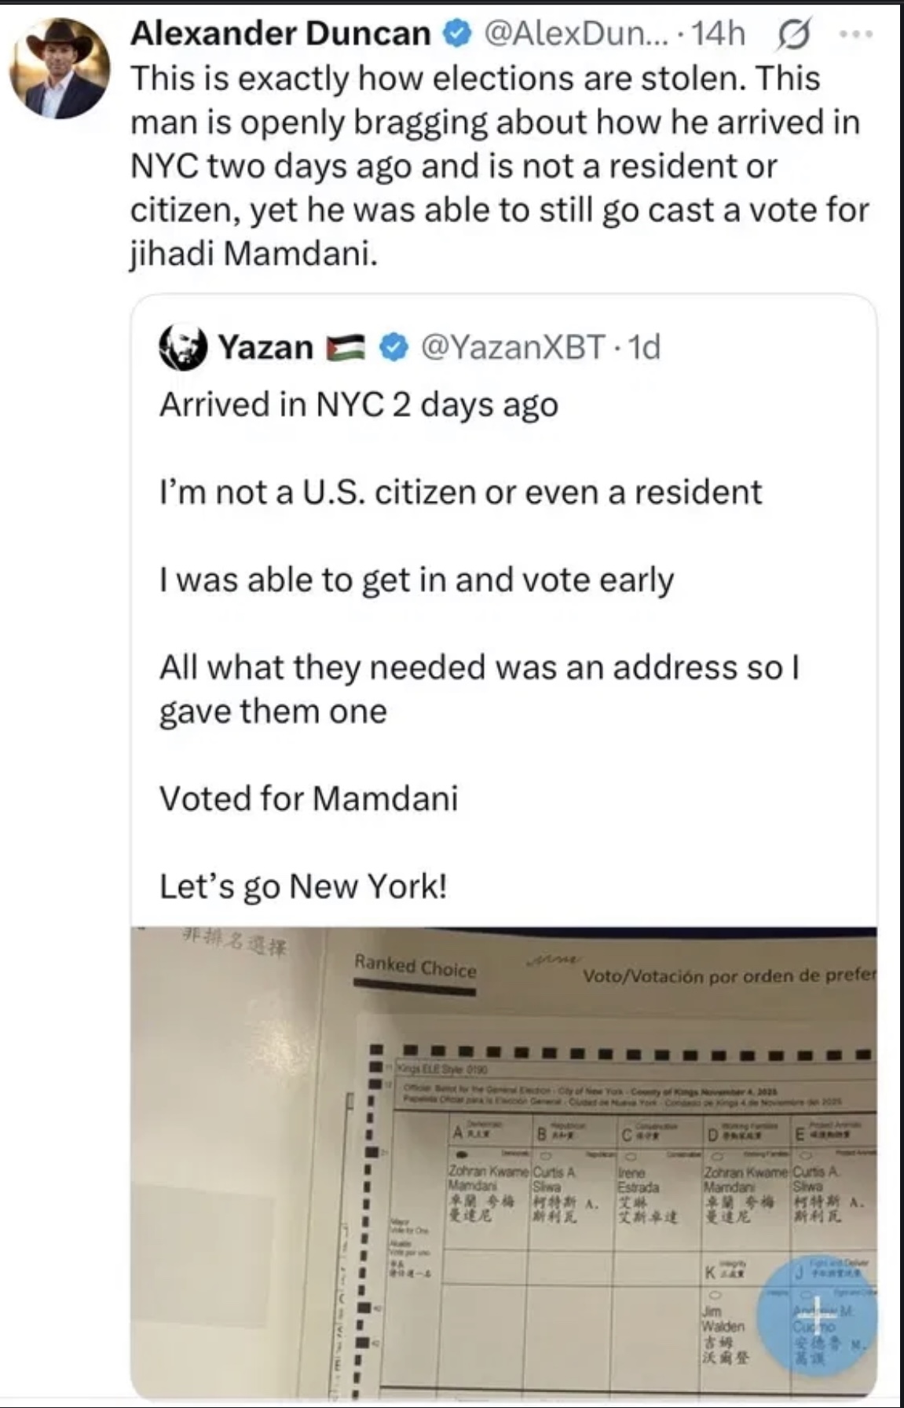Open Yazan's profile avatar
This screenshot has height=1408, width=904.
click(x=182, y=347)
